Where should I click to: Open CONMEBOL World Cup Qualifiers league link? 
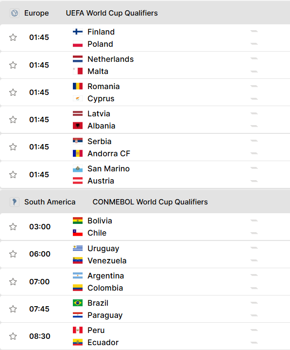pyautogui.click(x=150, y=202)
